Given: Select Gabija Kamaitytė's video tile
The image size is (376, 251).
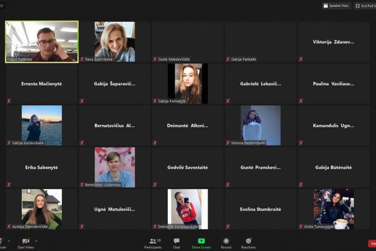Looking at the screenshot, I should tap(188, 83).
